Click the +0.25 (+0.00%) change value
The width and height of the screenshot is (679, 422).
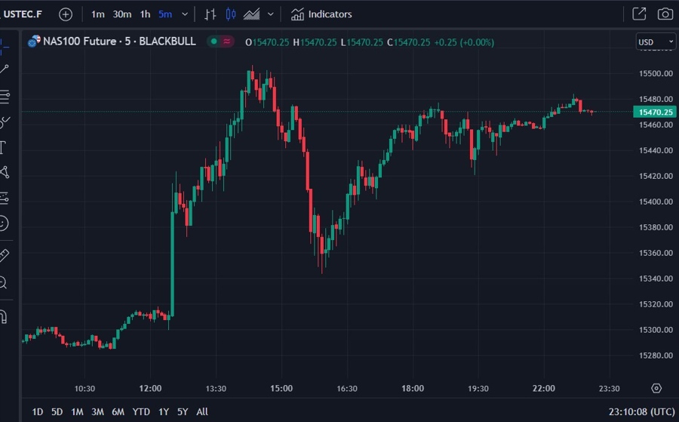coord(464,42)
